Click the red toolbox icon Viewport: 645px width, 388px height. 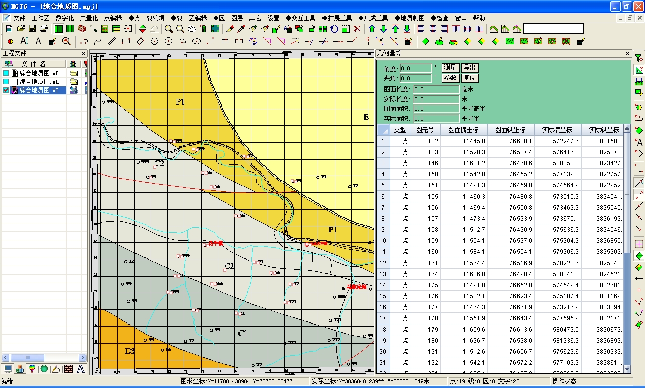tap(82, 29)
